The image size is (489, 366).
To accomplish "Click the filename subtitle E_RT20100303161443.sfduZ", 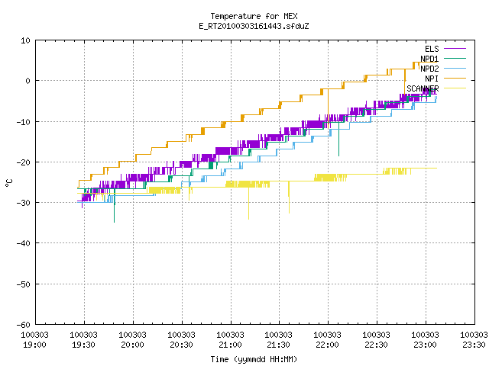I will (x=254, y=26).
